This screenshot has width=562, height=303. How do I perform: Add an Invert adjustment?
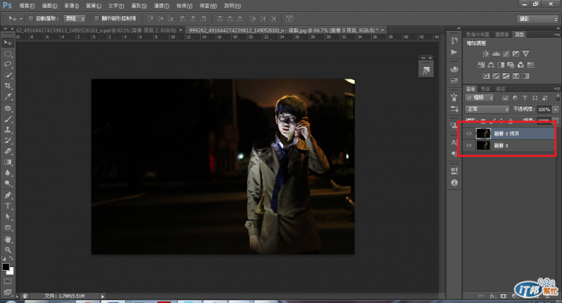486,76
